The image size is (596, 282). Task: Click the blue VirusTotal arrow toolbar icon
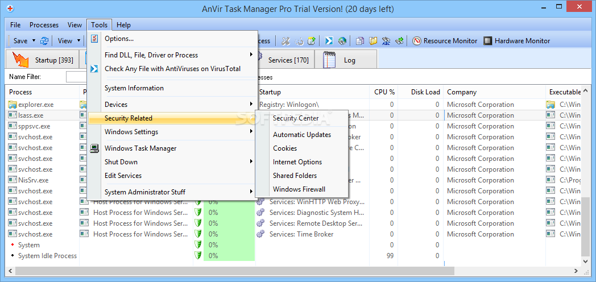329,41
